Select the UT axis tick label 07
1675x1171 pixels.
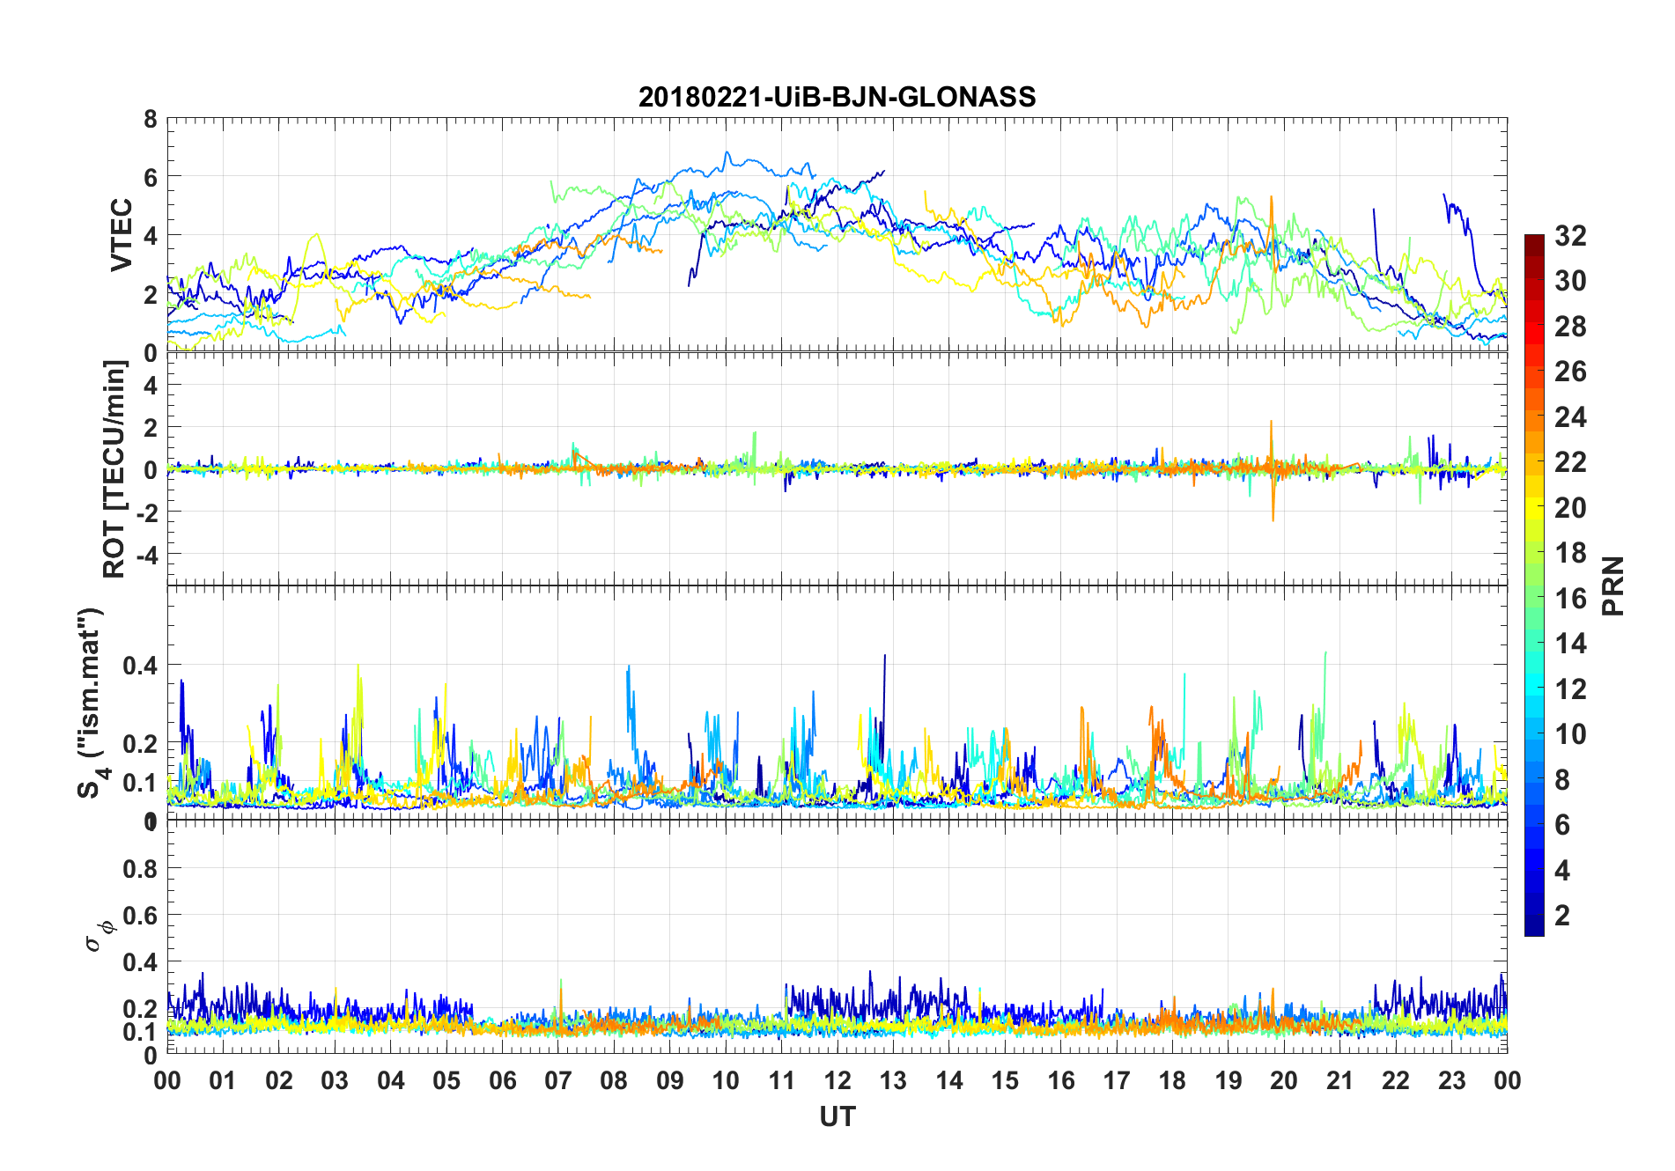pos(558,1080)
